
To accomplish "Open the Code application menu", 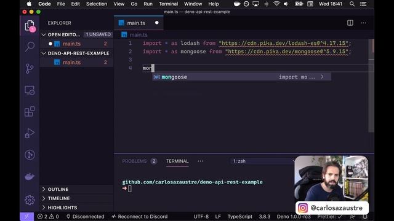I will pos(44,4).
